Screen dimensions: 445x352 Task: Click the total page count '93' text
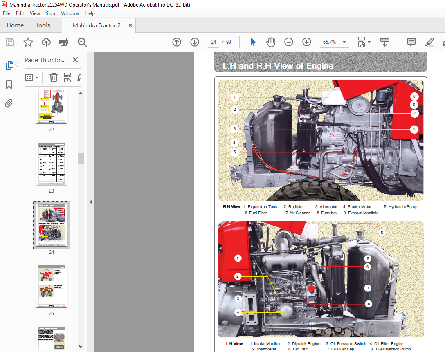coord(229,42)
